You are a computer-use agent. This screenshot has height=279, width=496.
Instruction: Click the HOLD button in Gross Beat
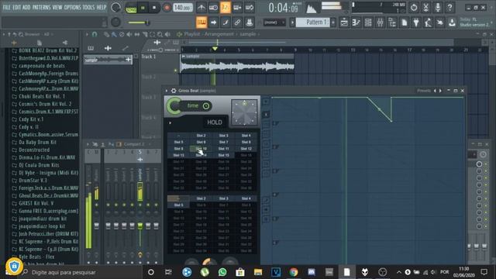pyautogui.click(x=215, y=122)
